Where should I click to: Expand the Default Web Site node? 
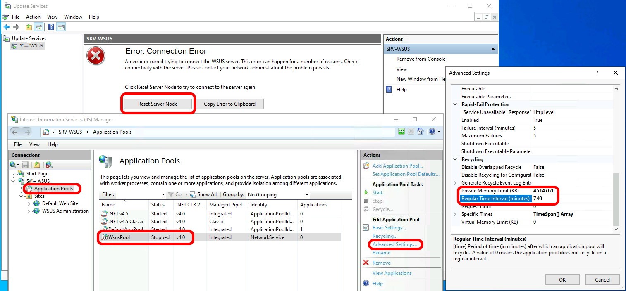click(29, 203)
